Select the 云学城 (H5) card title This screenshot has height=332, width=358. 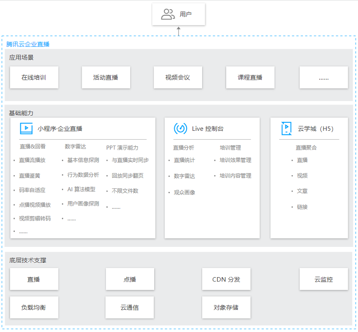315,129
